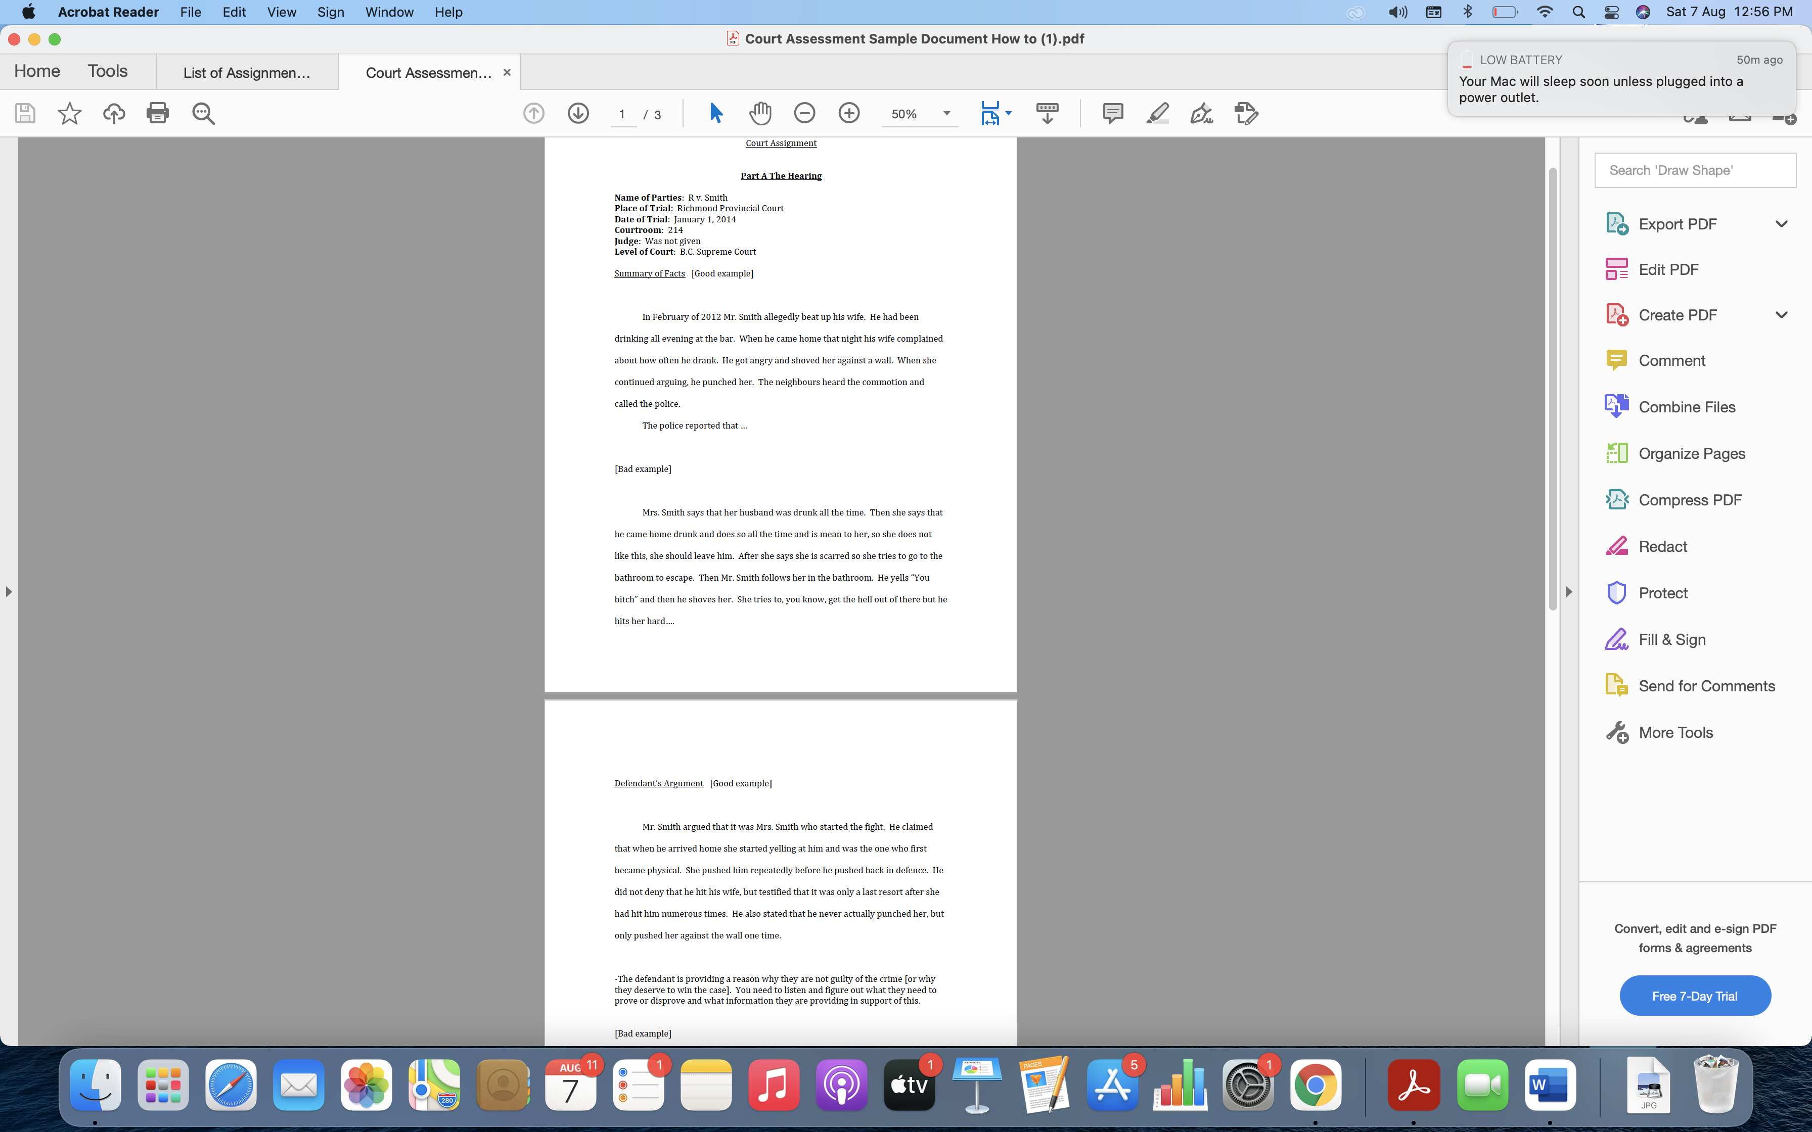Add document to favorites with star icon
The image size is (1812, 1132).
(69, 113)
